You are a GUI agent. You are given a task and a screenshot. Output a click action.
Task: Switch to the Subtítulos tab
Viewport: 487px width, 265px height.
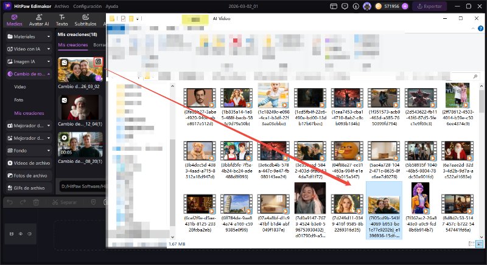tap(85, 20)
